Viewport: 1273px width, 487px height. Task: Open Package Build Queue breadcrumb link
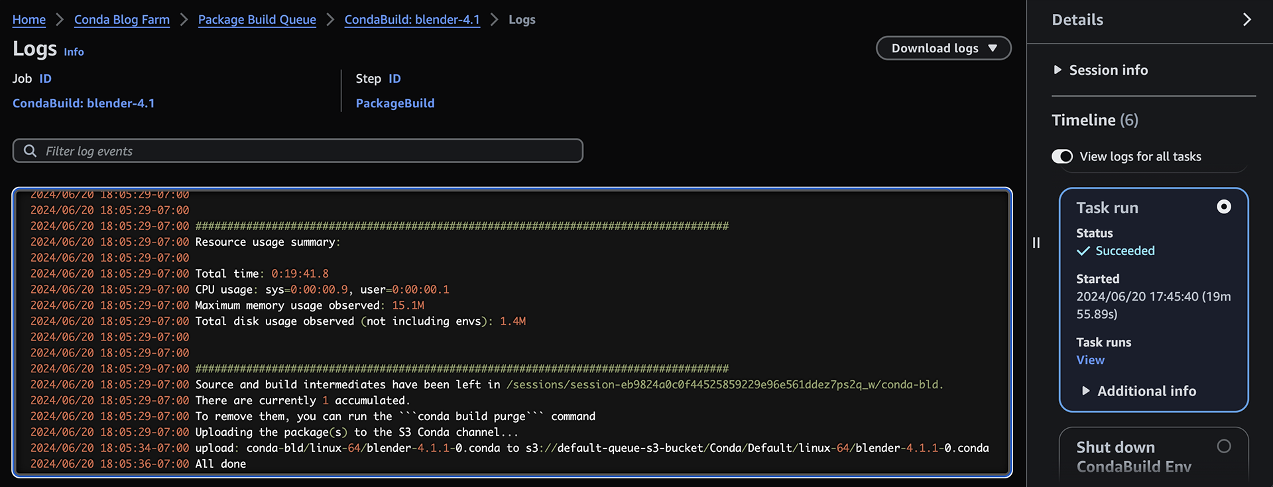[257, 20]
